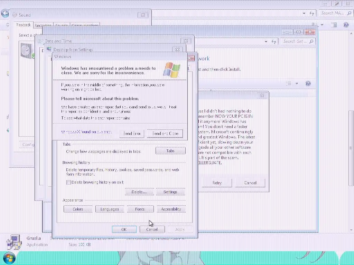This screenshot has width=354, height=265.
Task: Click the Date and Time title icon
Action: pyautogui.click(x=41, y=41)
